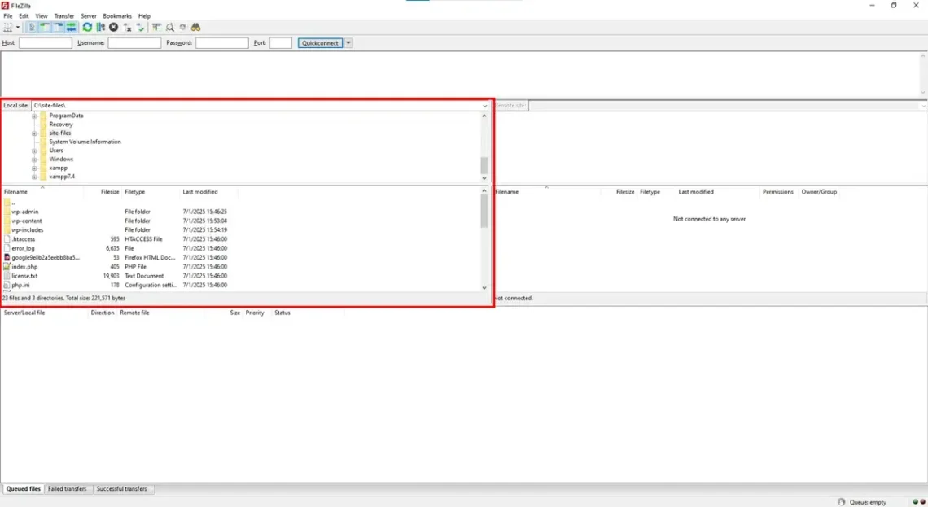Viewport: 928px width, 507px height.
Task: Toggle the message log display
Action: coord(31,27)
